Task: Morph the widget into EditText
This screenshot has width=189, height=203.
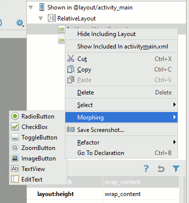Action: click(x=38, y=179)
